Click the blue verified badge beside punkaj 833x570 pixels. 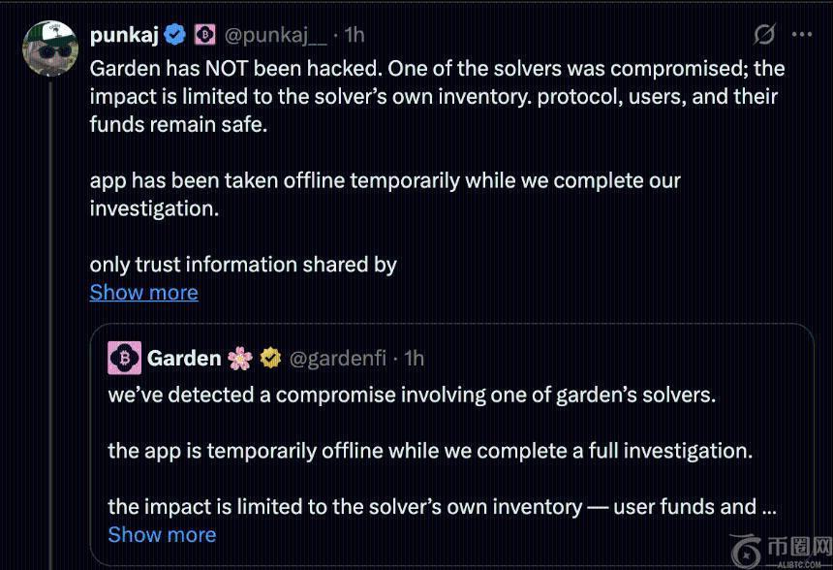(175, 35)
